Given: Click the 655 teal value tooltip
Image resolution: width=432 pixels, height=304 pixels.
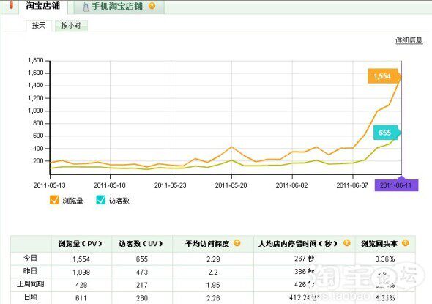Looking at the screenshot, I should click(x=385, y=133).
